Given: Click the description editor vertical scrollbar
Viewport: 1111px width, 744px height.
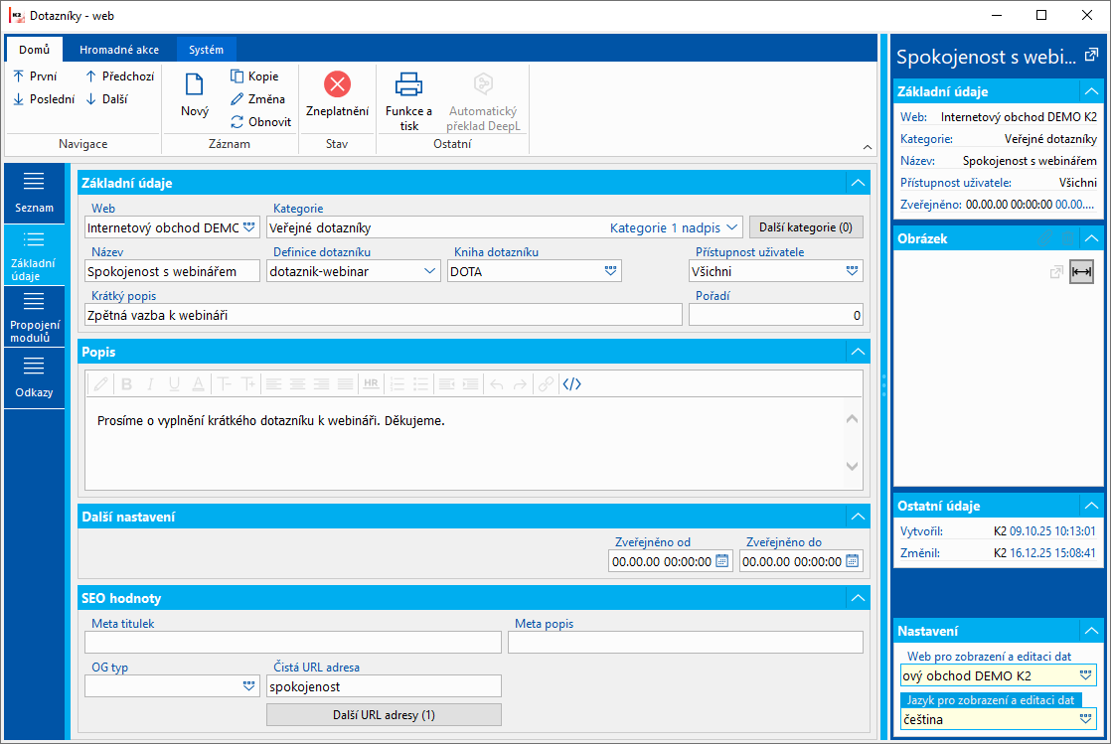Looking at the screenshot, I should click(x=852, y=442).
